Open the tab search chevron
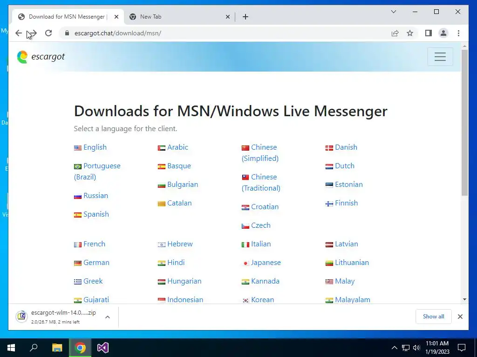 point(394,12)
